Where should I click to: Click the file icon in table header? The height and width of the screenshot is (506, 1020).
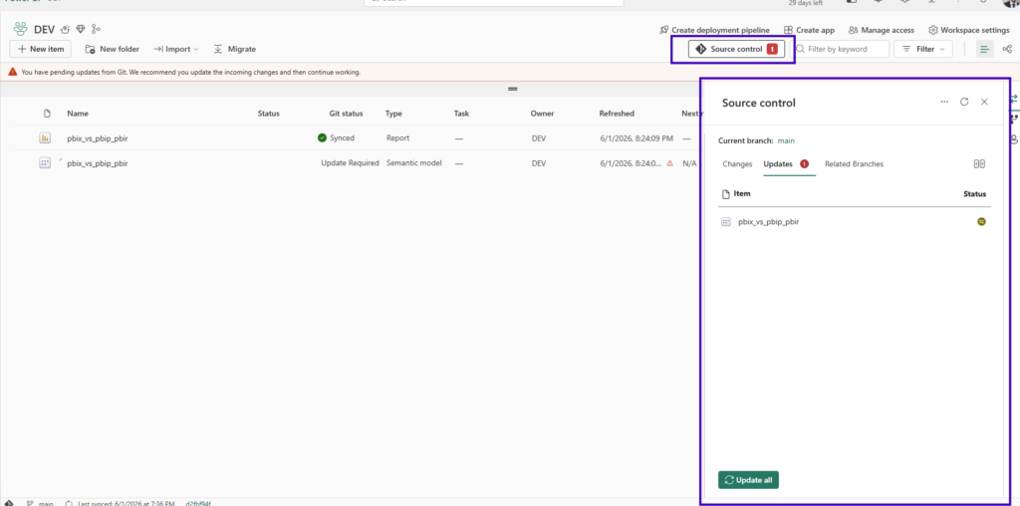pyautogui.click(x=47, y=114)
